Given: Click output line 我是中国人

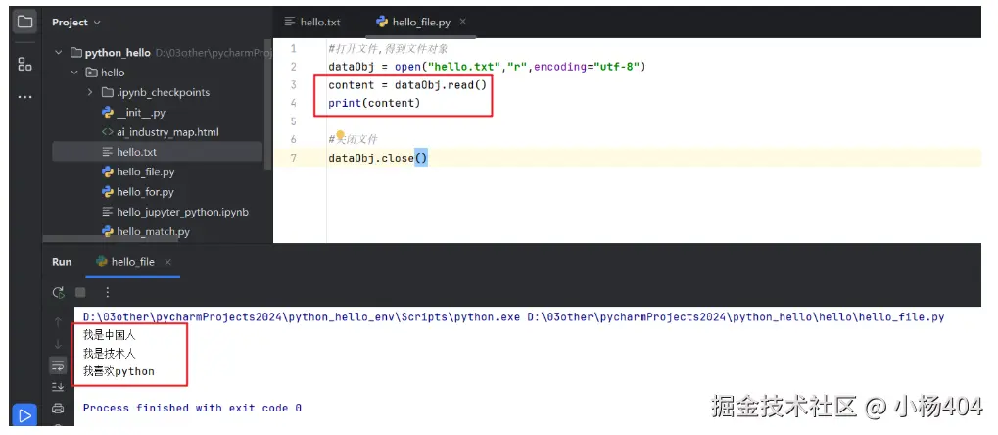Looking at the screenshot, I should (110, 334).
